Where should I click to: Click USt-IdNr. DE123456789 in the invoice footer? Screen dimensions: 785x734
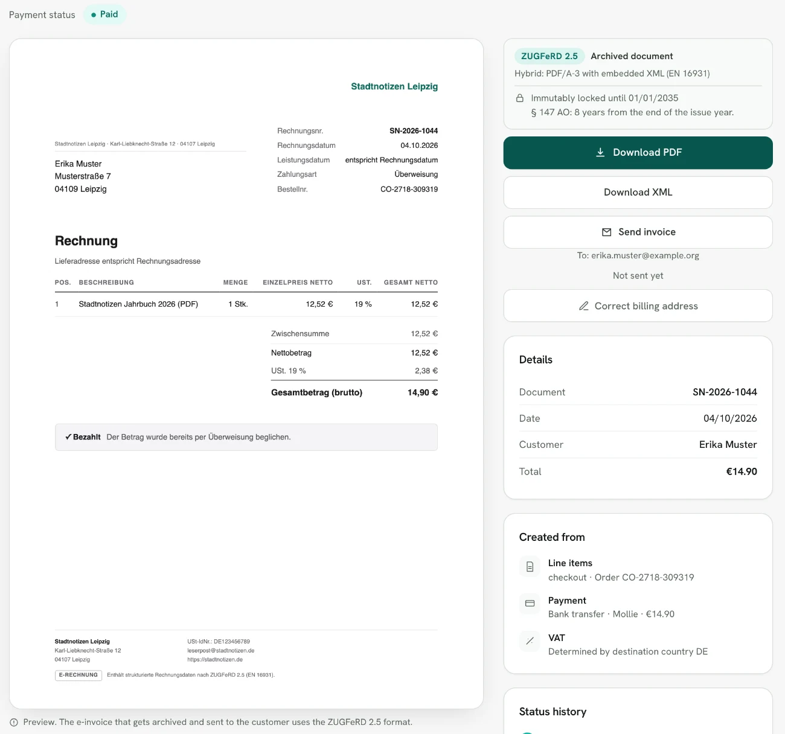pyautogui.click(x=219, y=642)
